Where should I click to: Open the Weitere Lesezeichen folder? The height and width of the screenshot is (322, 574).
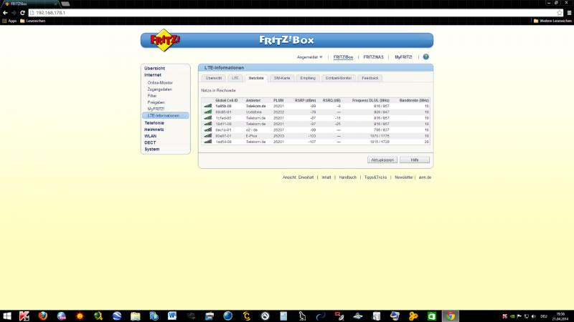click(552, 21)
